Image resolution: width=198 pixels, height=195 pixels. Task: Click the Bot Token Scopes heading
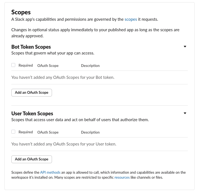coord(31,47)
